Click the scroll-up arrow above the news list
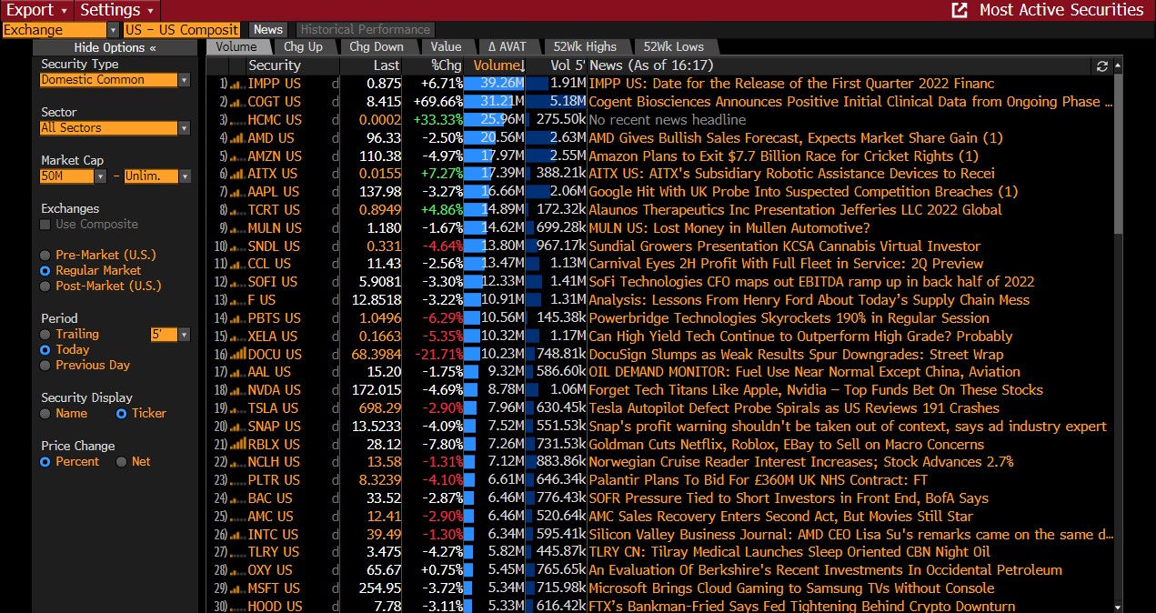1156x613 pixels. 1116,65
